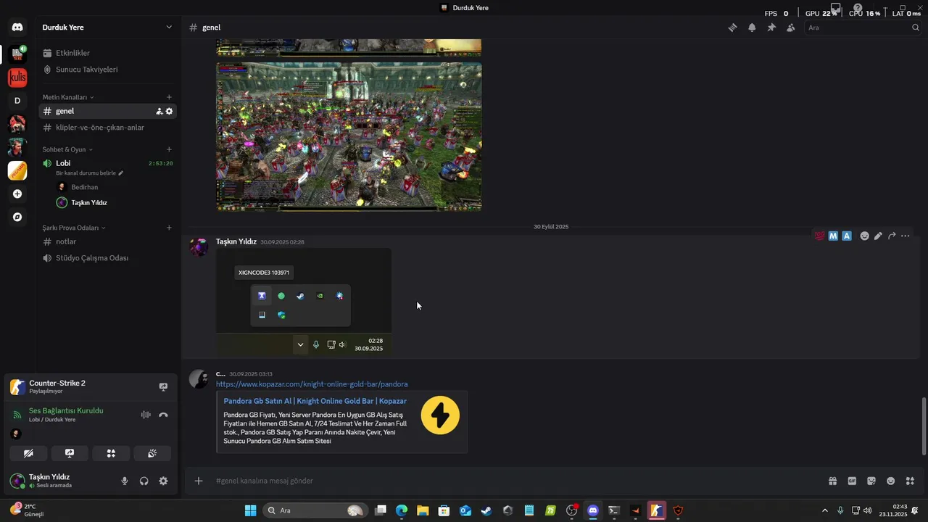The image size is (928, 522).
Task: Open add reaction smiley on message toolbar
Action: pyautogui.click(x=864, y=236)
